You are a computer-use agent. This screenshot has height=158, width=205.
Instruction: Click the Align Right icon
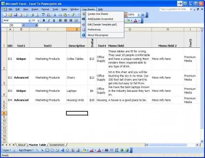tap(71, 20)
